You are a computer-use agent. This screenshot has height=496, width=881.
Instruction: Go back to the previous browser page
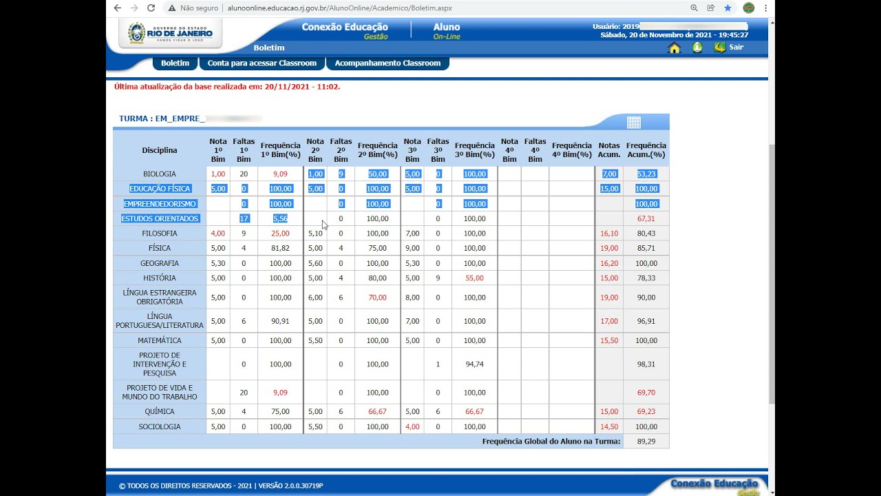pos(117,8)
